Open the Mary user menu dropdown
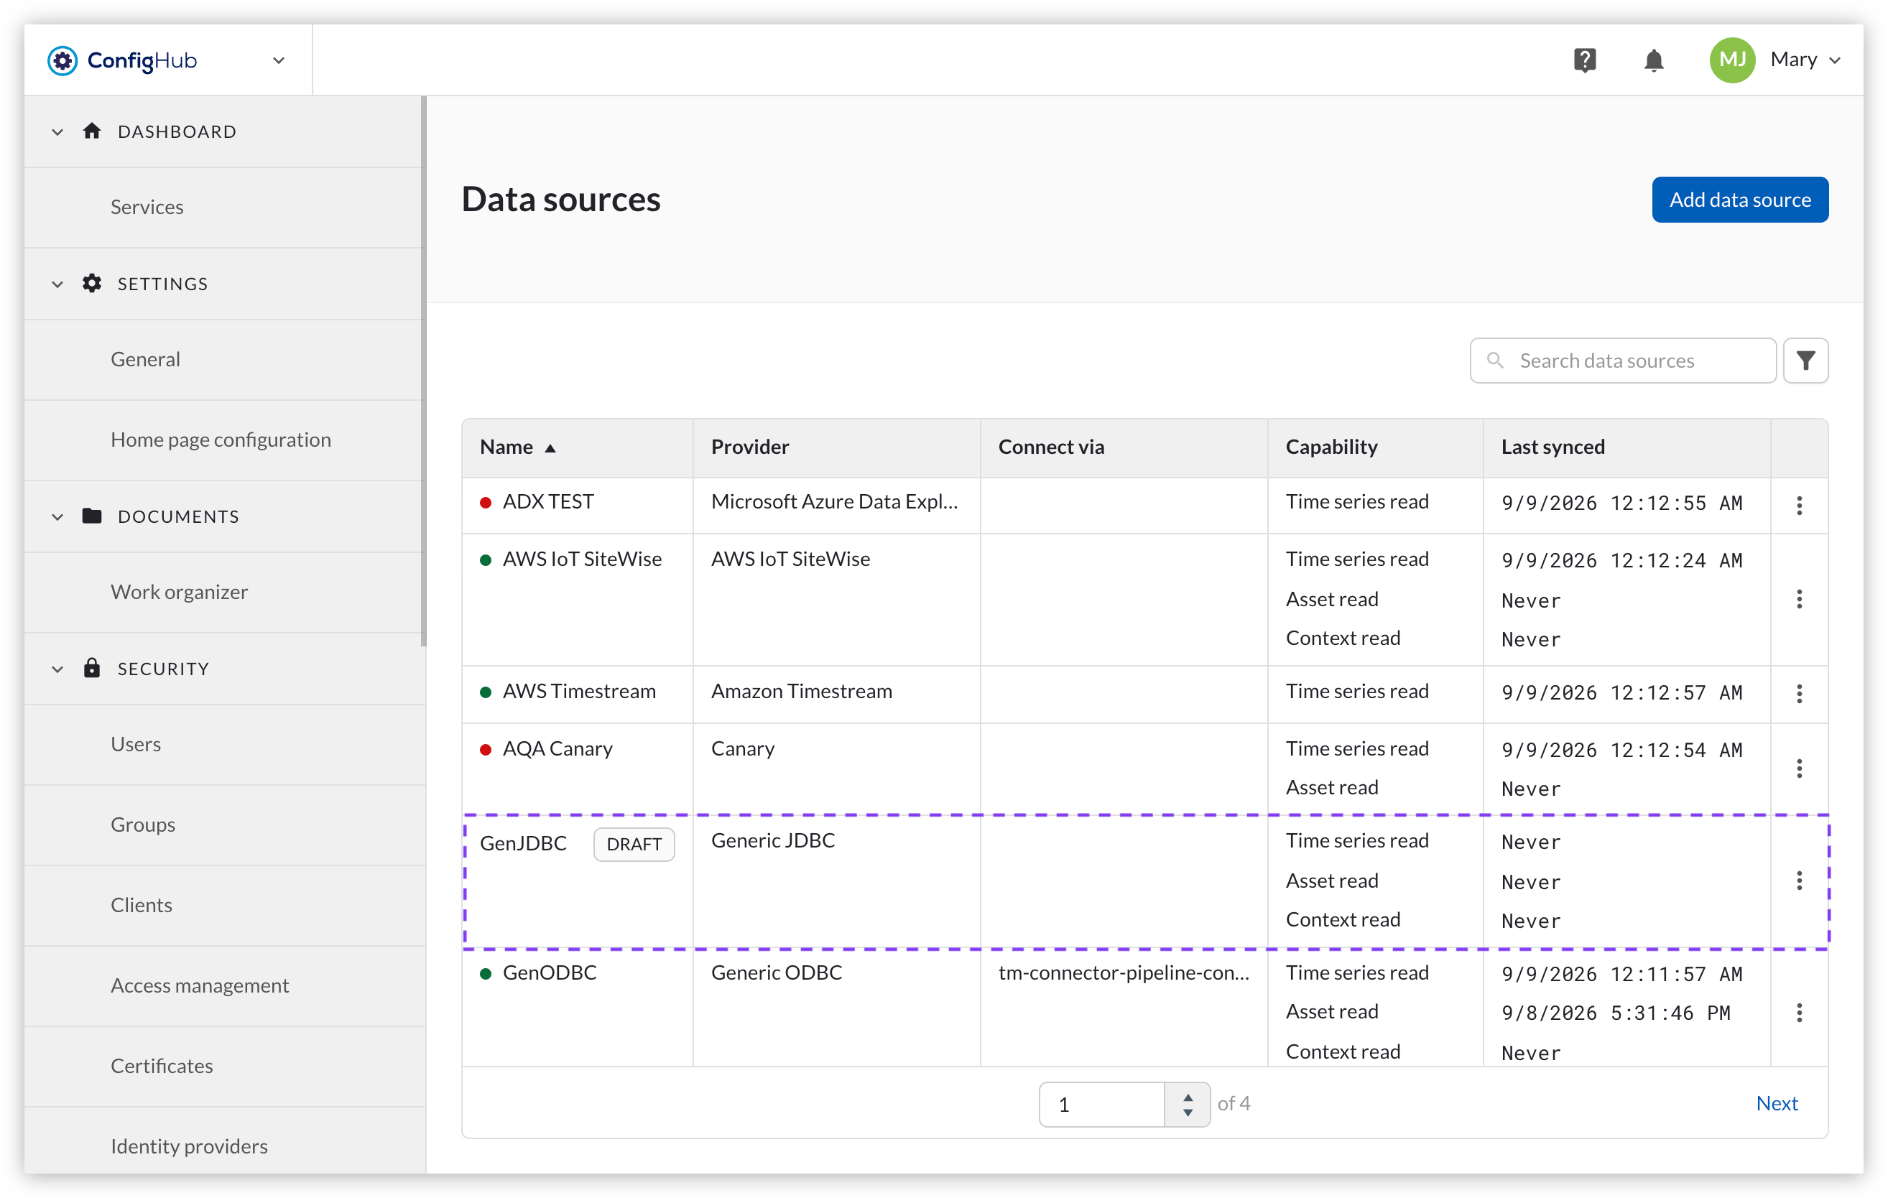This screenshot has height=1198, width=1888. [x=1835, y=60]
